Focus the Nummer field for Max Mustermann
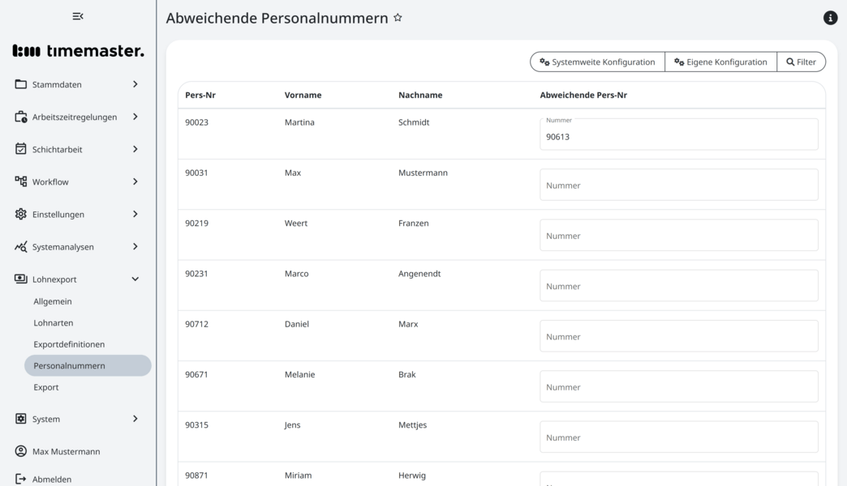Screen dimensions: 847x486 [x=678, y=185]
